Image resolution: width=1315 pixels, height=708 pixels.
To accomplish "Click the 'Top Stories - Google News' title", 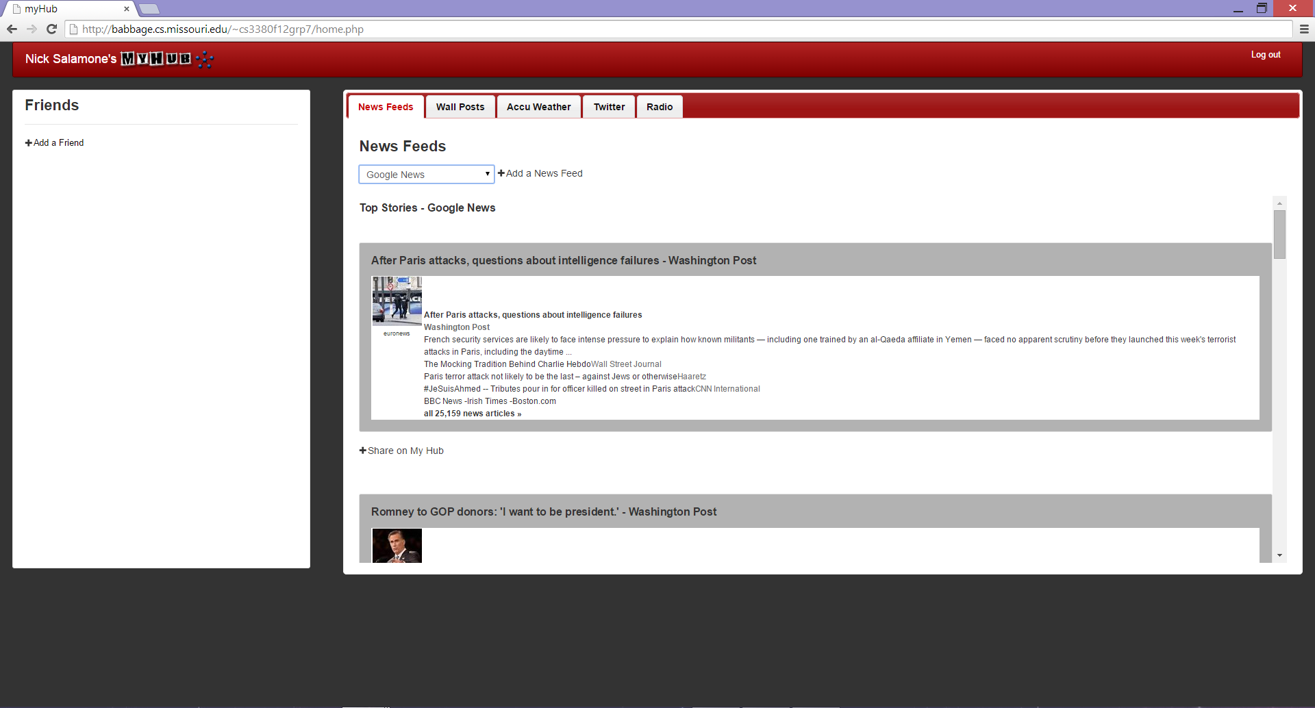I will [x=427, y=207].
